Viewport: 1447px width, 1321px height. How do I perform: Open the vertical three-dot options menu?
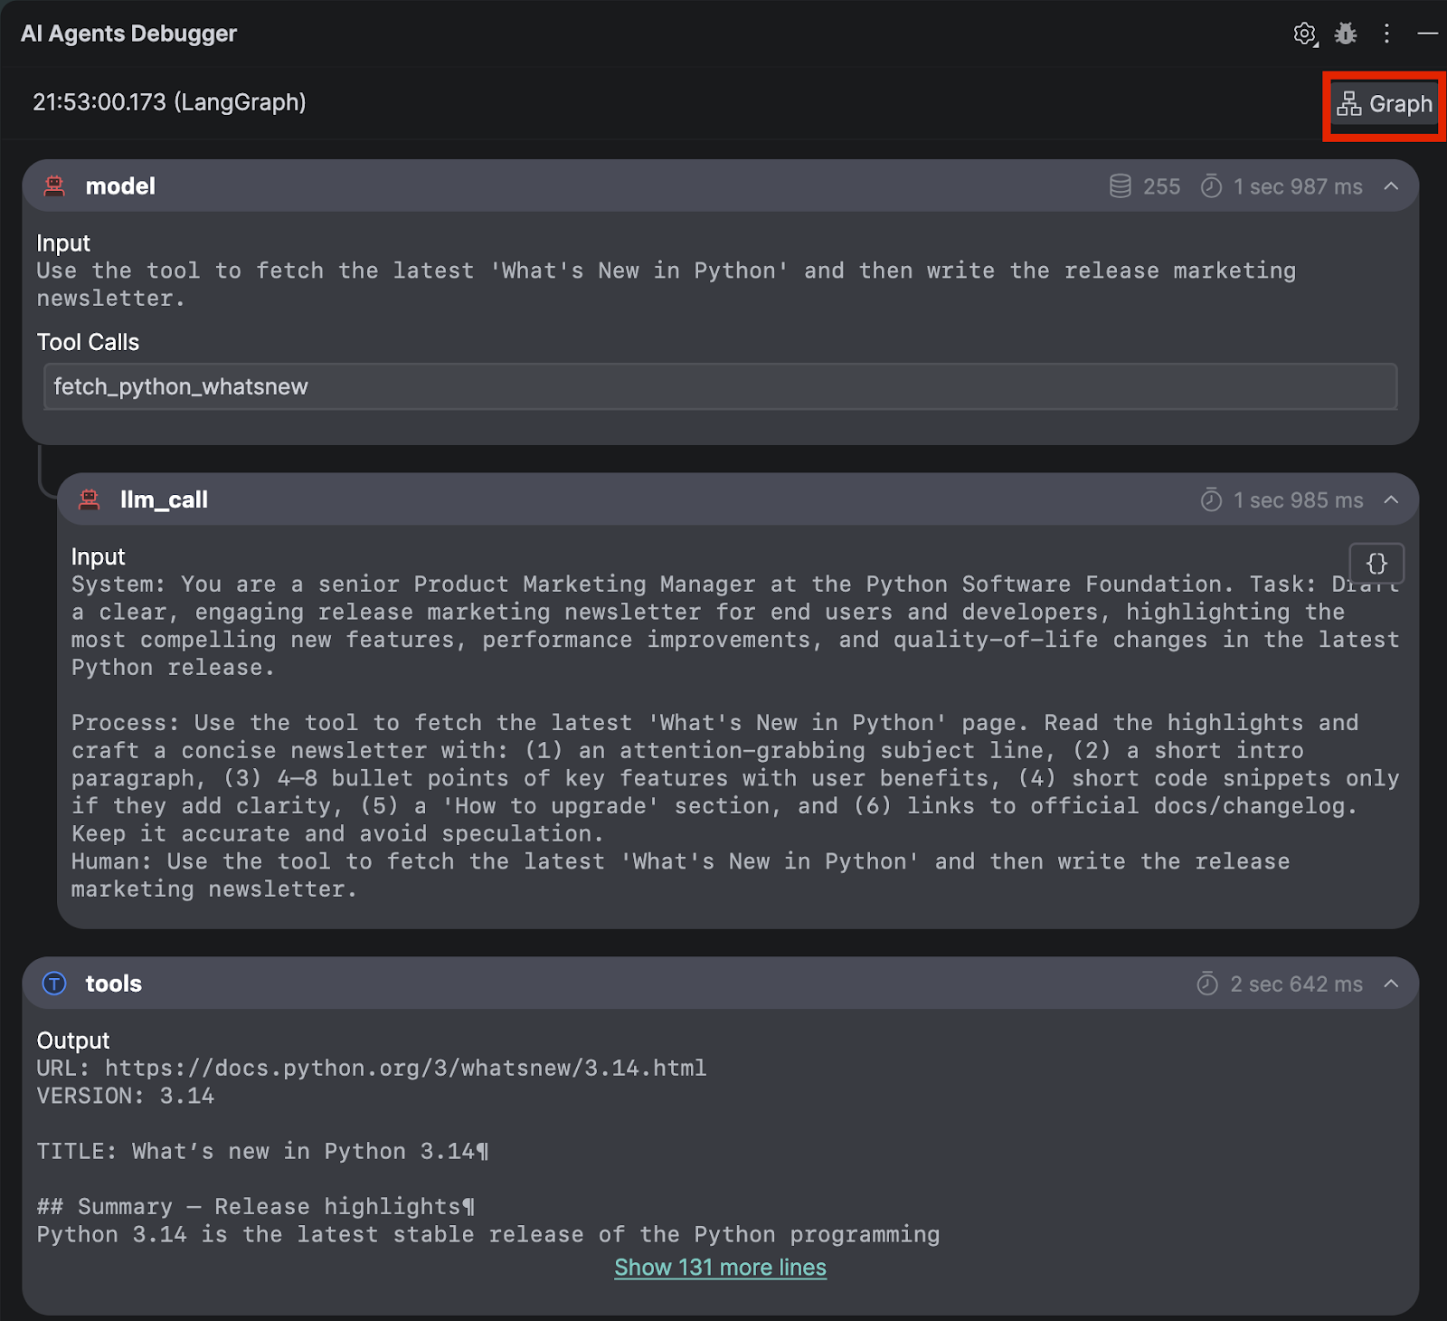point(1386,33)
